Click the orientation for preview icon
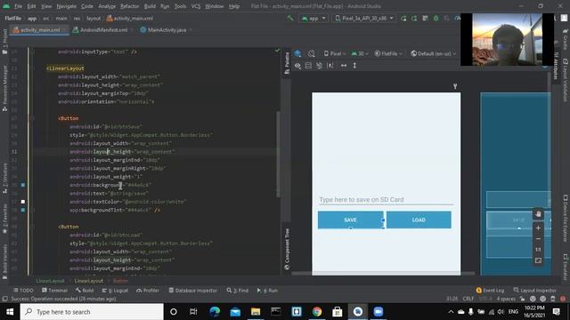570x320 pixels. [311, 53]
